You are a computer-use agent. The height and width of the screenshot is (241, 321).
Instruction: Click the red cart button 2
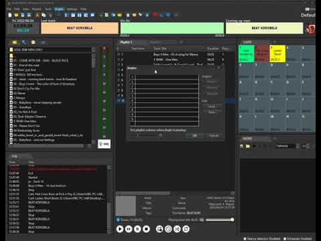[x=262, y=54]
